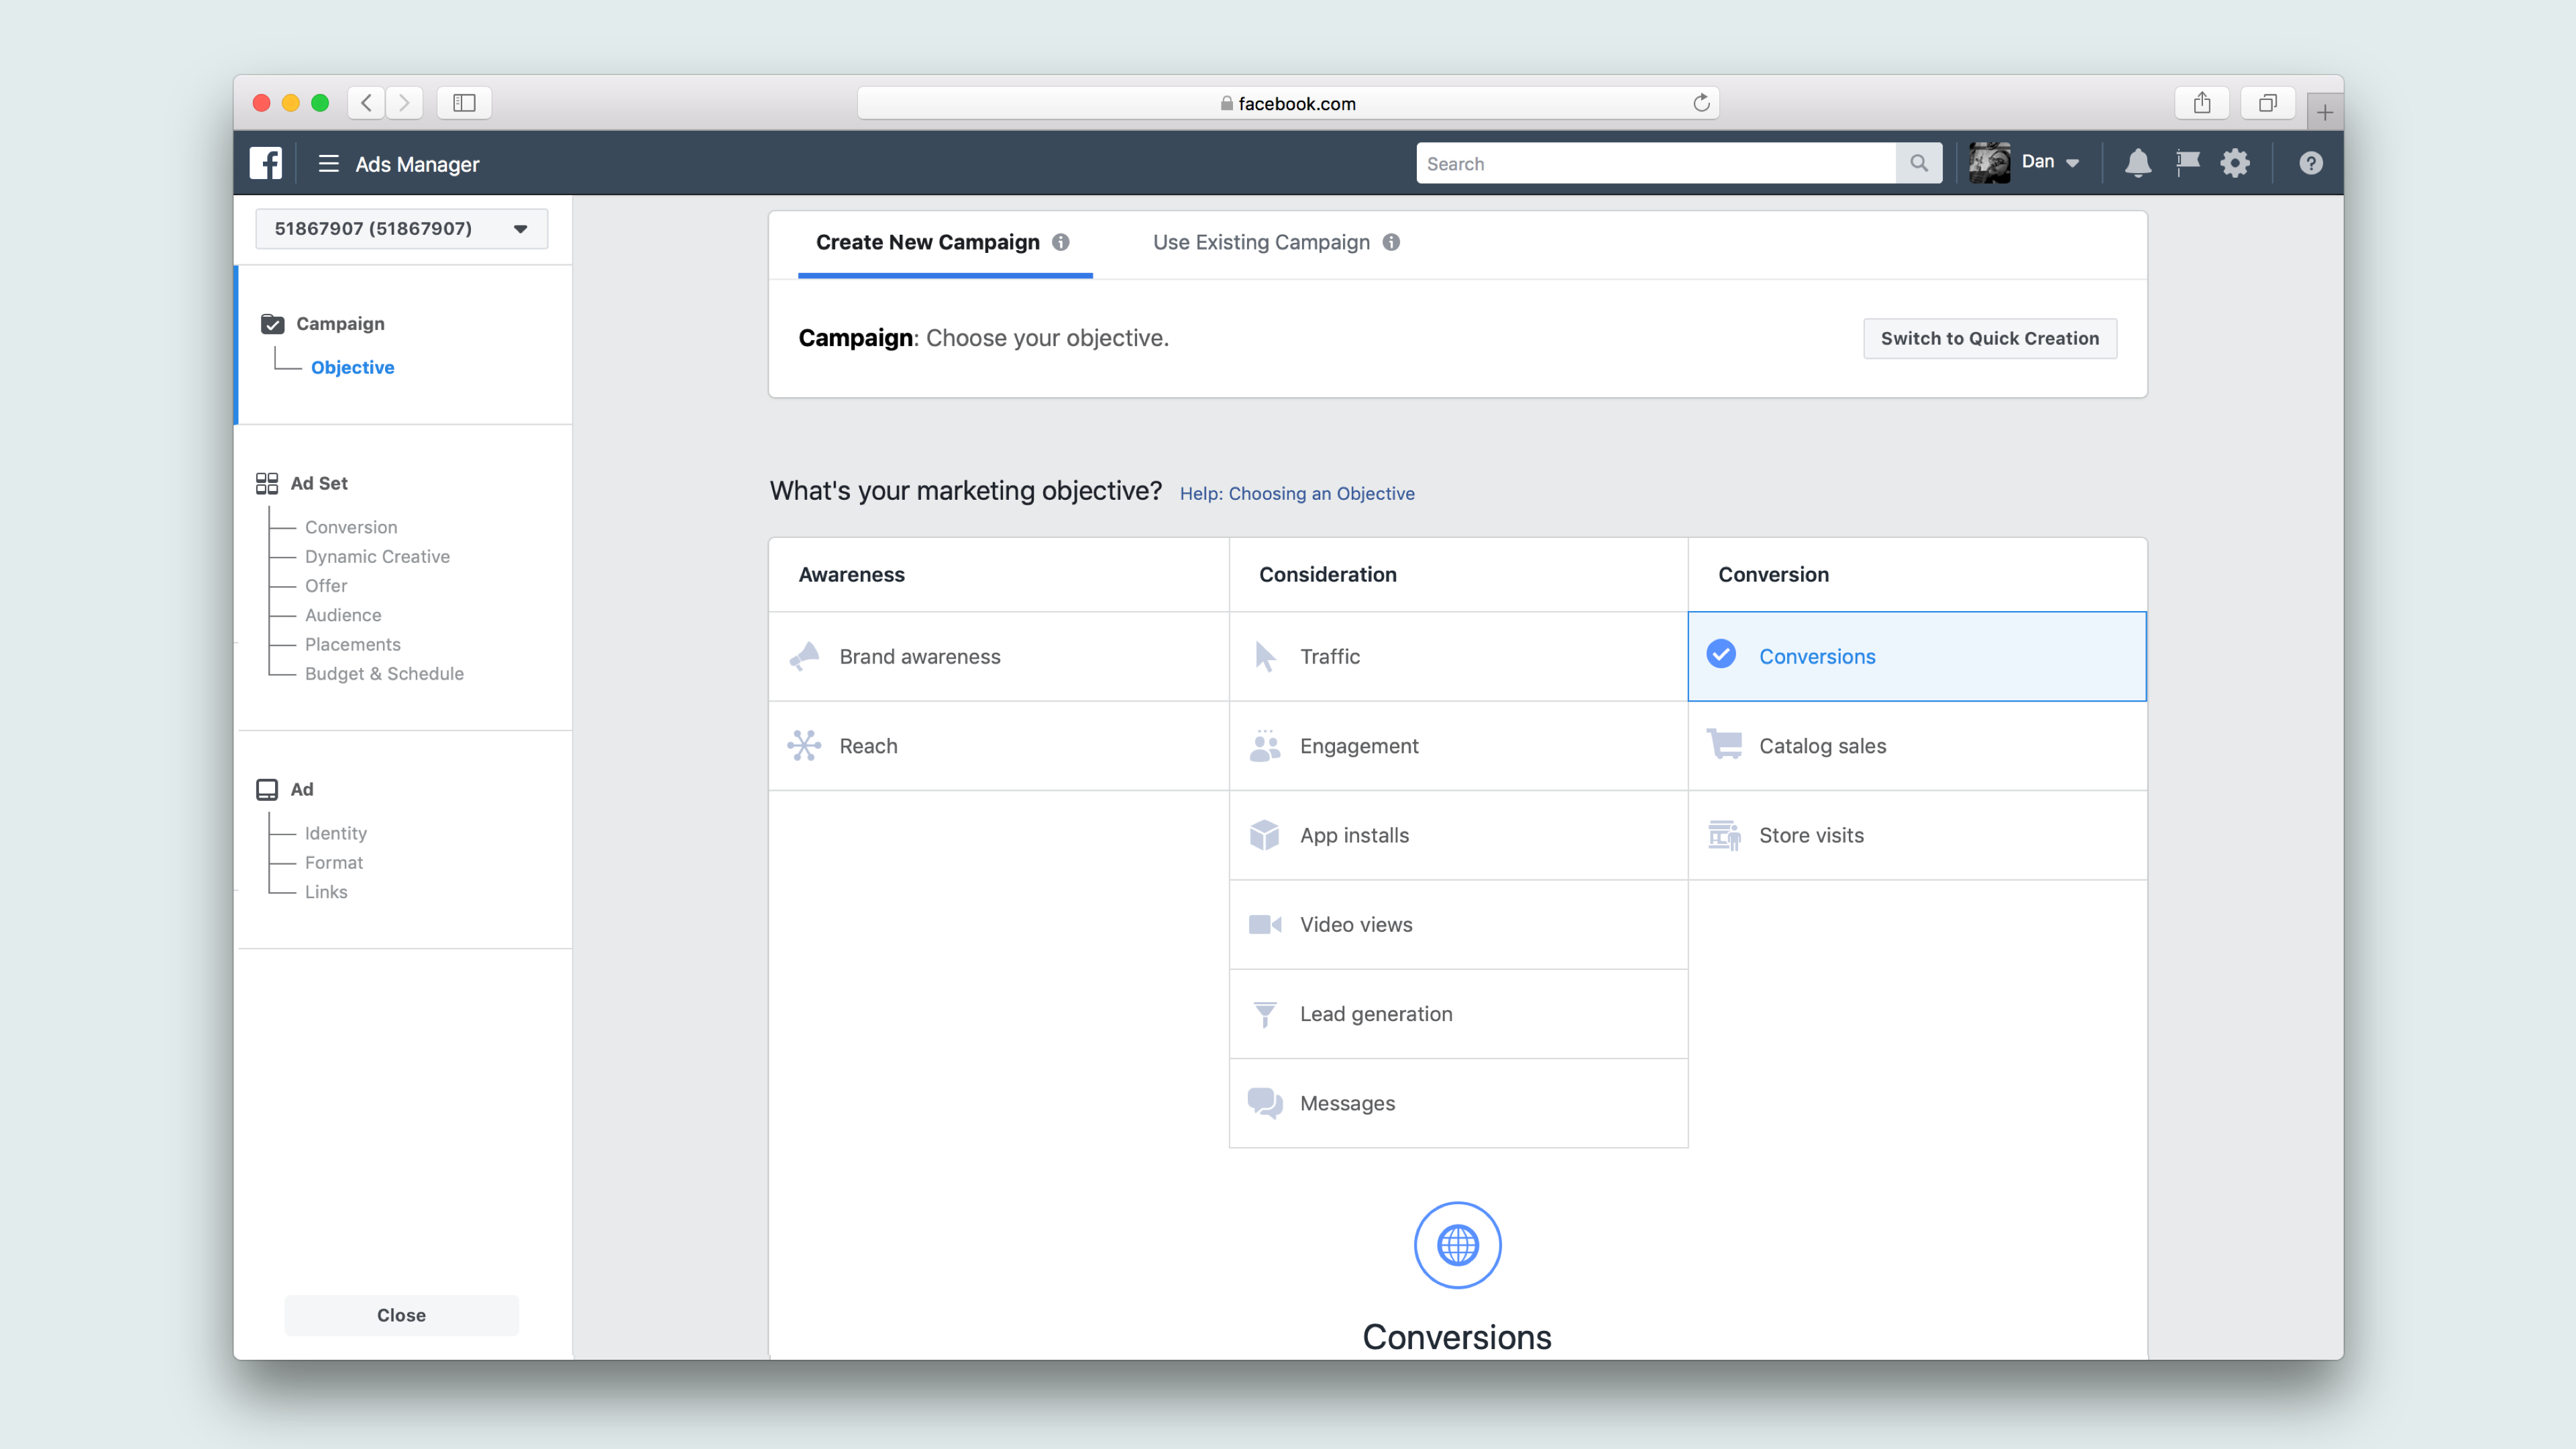Click the Campaign folder icon in sidebar
The height and width of the screenshot is (1449, 2576).
(x=272, y=323)
